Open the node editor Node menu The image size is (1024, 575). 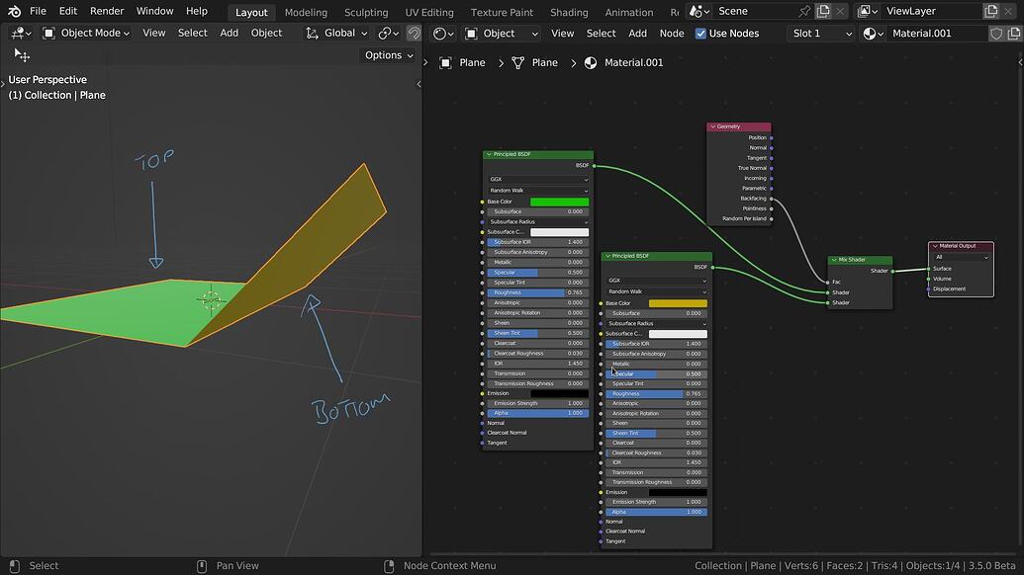point(672,34)
